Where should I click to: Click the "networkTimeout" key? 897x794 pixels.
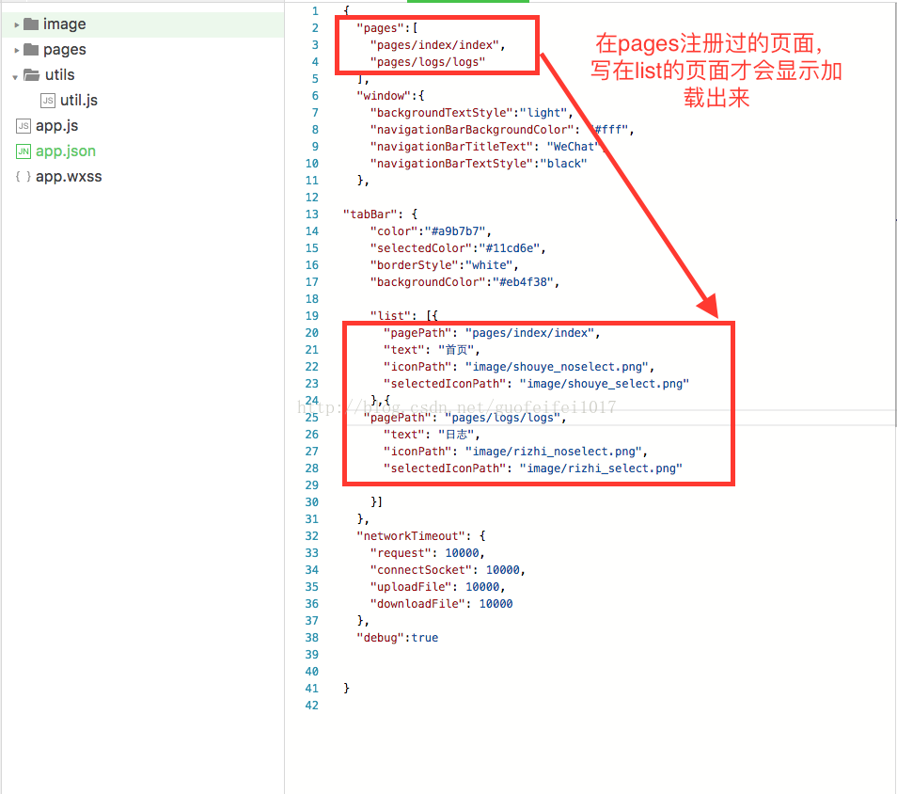coord(411,536)
